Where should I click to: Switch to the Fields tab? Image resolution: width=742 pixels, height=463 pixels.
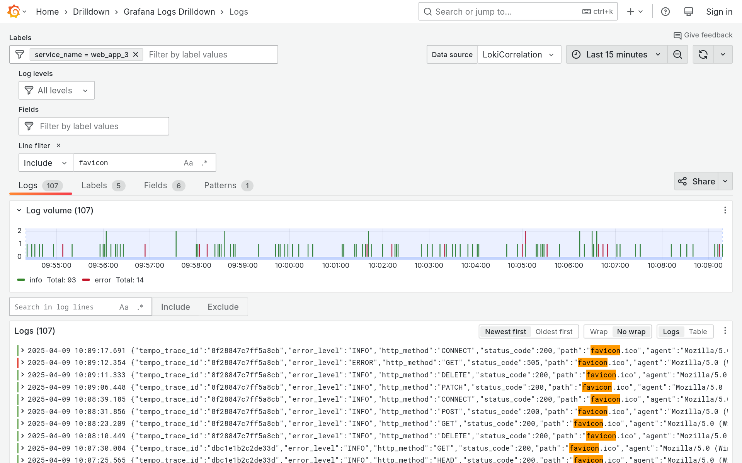[165, 186]
